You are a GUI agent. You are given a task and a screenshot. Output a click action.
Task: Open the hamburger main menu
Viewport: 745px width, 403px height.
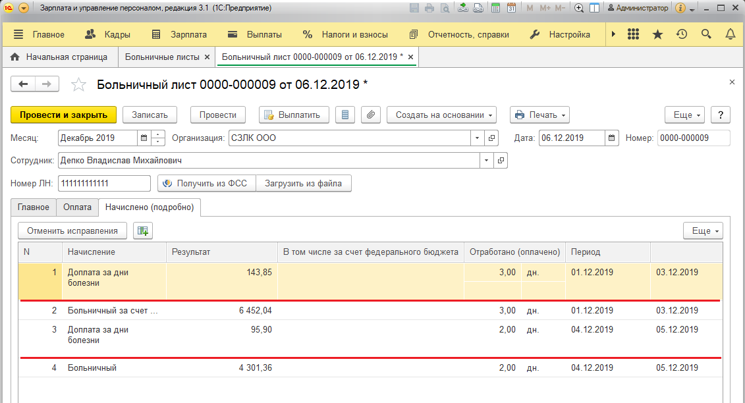[x=18, y=34]
